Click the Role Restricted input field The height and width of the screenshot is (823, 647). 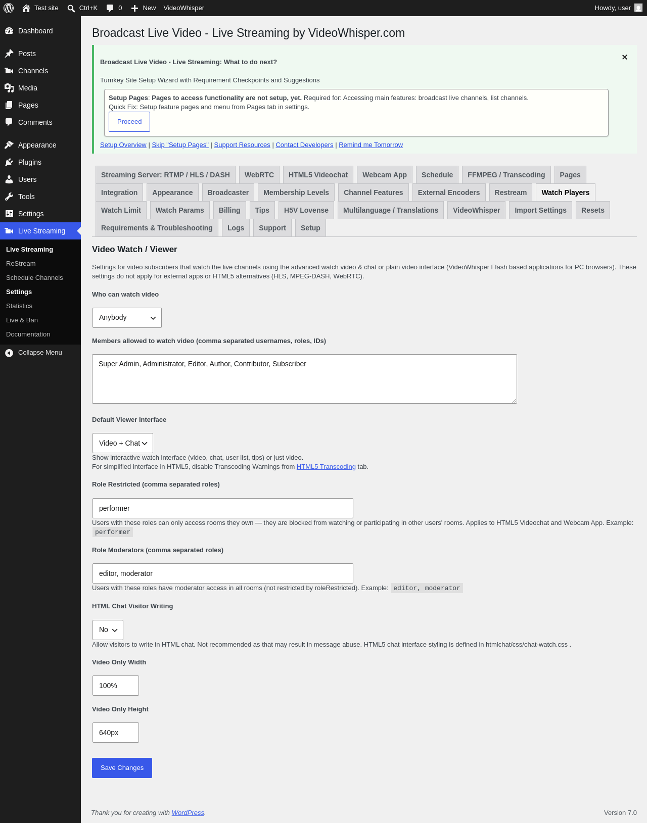click(223, 508)
